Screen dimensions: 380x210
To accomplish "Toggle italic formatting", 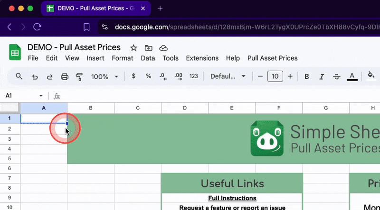I will coord(322,77).
